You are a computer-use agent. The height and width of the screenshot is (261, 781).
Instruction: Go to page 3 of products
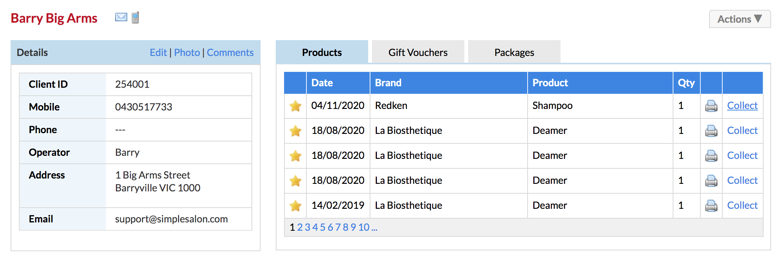click(308, 227)
